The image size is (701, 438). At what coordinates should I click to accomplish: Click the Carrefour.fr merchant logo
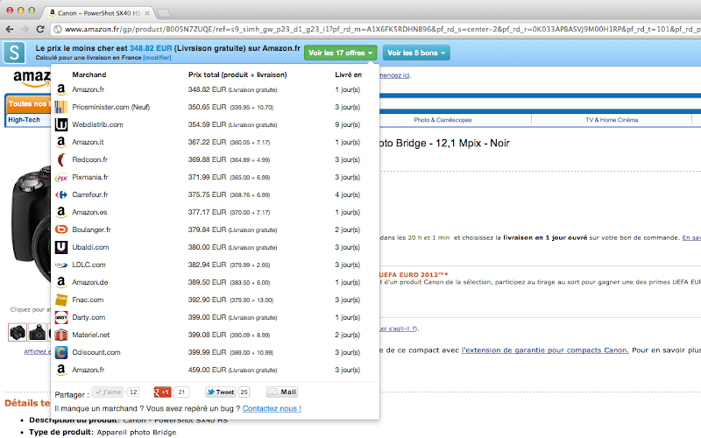coord(61,194)
